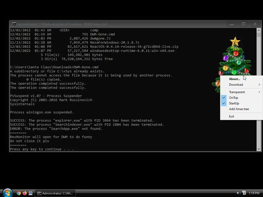The image size is (263, 197).
Task: Click 'DWM-Gone.cmd' in the directory listing
Action: coord(102,34)
